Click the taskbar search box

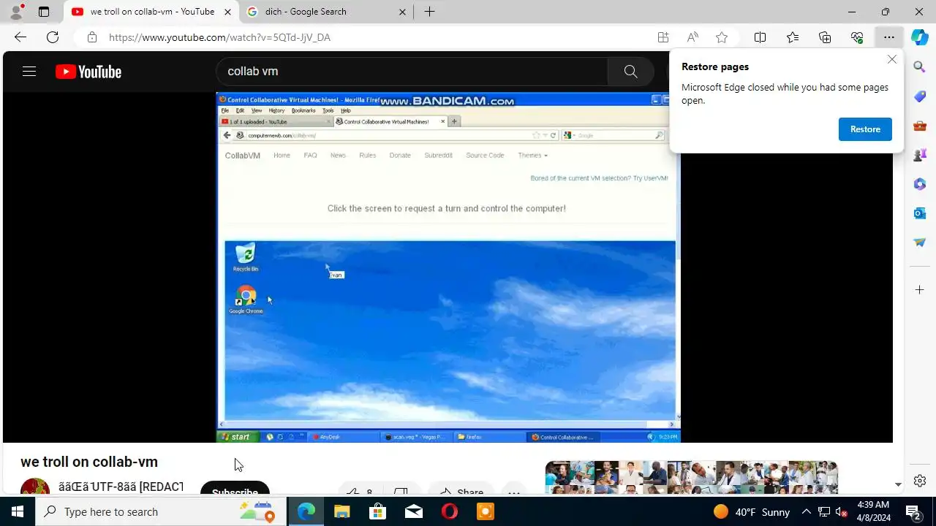pos(159,511)
